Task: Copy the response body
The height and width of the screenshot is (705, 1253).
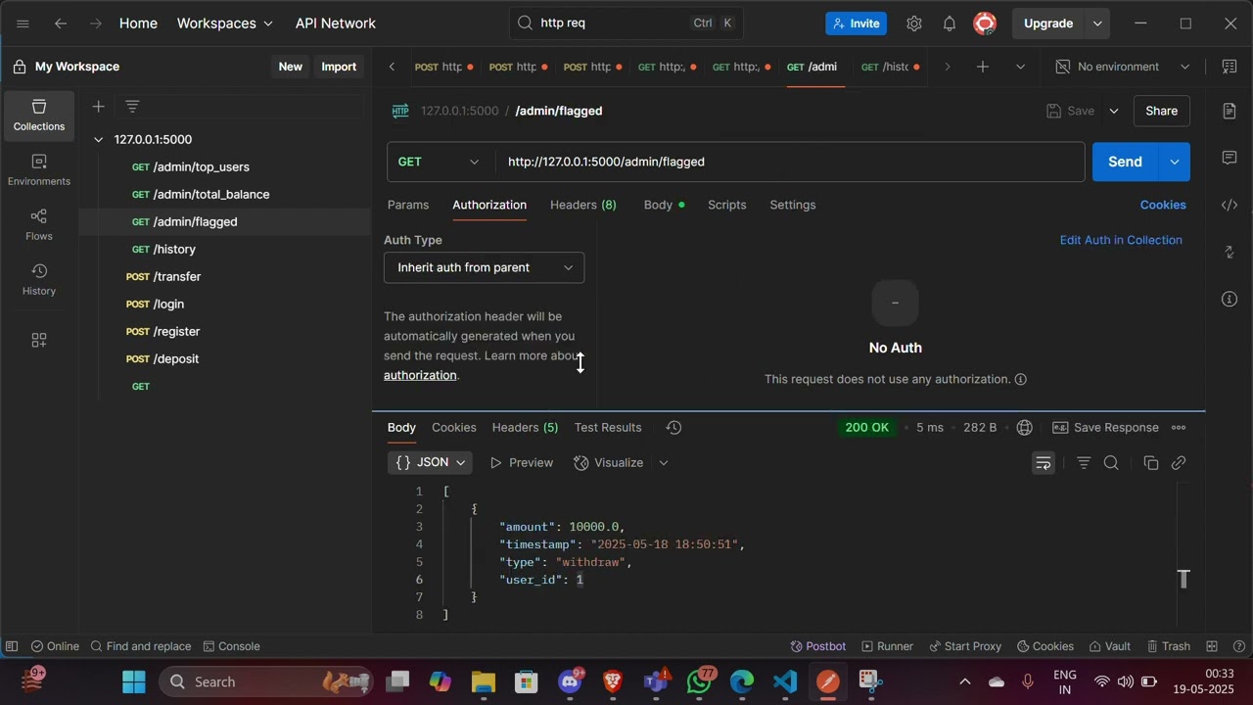Action: tap(1151, 463)
